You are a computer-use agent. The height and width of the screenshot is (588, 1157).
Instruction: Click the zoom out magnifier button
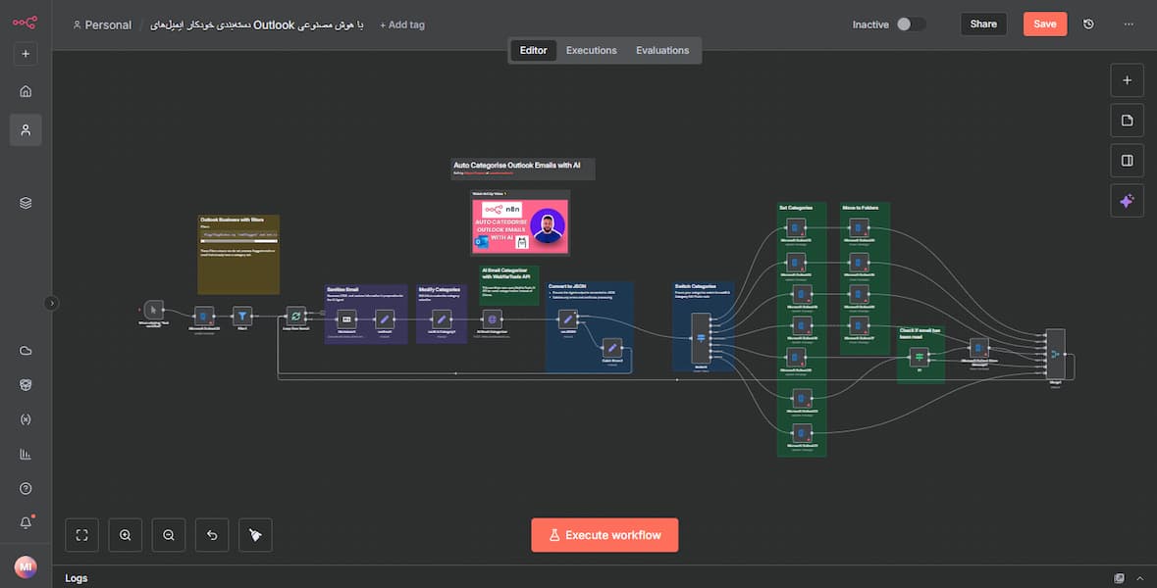coord(169,535)
